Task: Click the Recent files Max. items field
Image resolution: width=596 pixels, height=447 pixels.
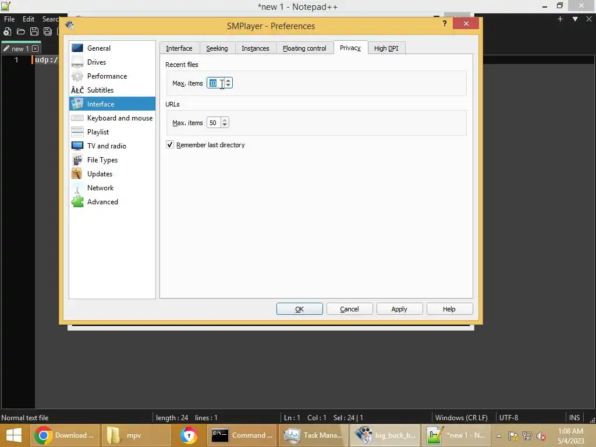Action: [x=215, y=83]
